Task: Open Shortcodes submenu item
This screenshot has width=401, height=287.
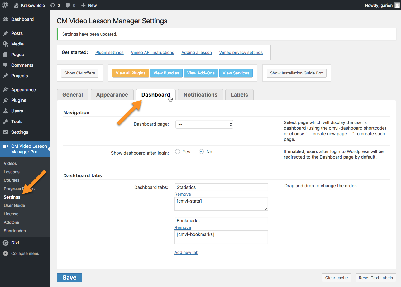Action: coord(15,231)
